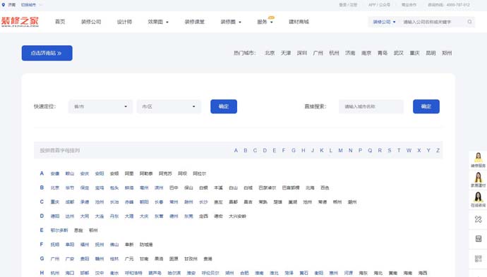Open the 在线咨询 sidebar avatar
This screenshot has height=277, width=487.
point(478,199)
